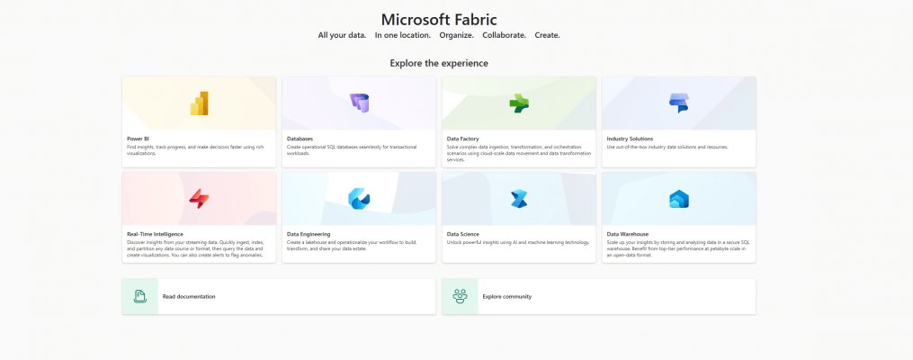Click the Read documentation label
This screenshot has width=913, height=360.
tap(189, 296)
